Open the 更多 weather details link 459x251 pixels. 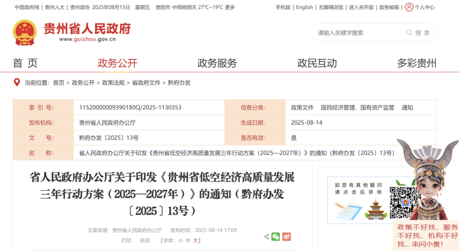[230, 7]
